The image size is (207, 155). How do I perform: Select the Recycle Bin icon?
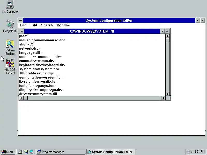pos(10,26)
